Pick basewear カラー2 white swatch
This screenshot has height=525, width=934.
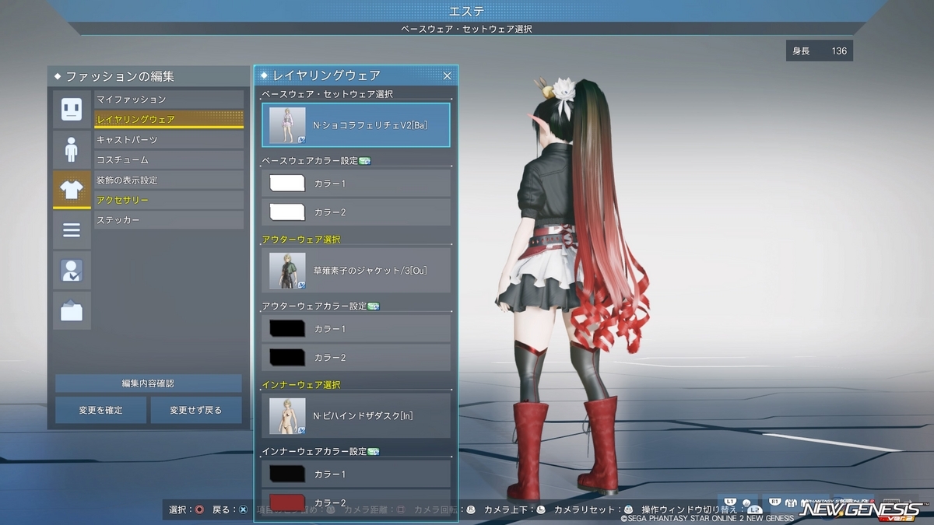tap(287, 212)
